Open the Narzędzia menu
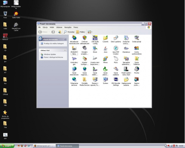 coord(68,27)
